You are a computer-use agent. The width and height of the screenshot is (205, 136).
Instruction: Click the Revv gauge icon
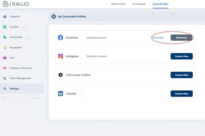[5, 58]
